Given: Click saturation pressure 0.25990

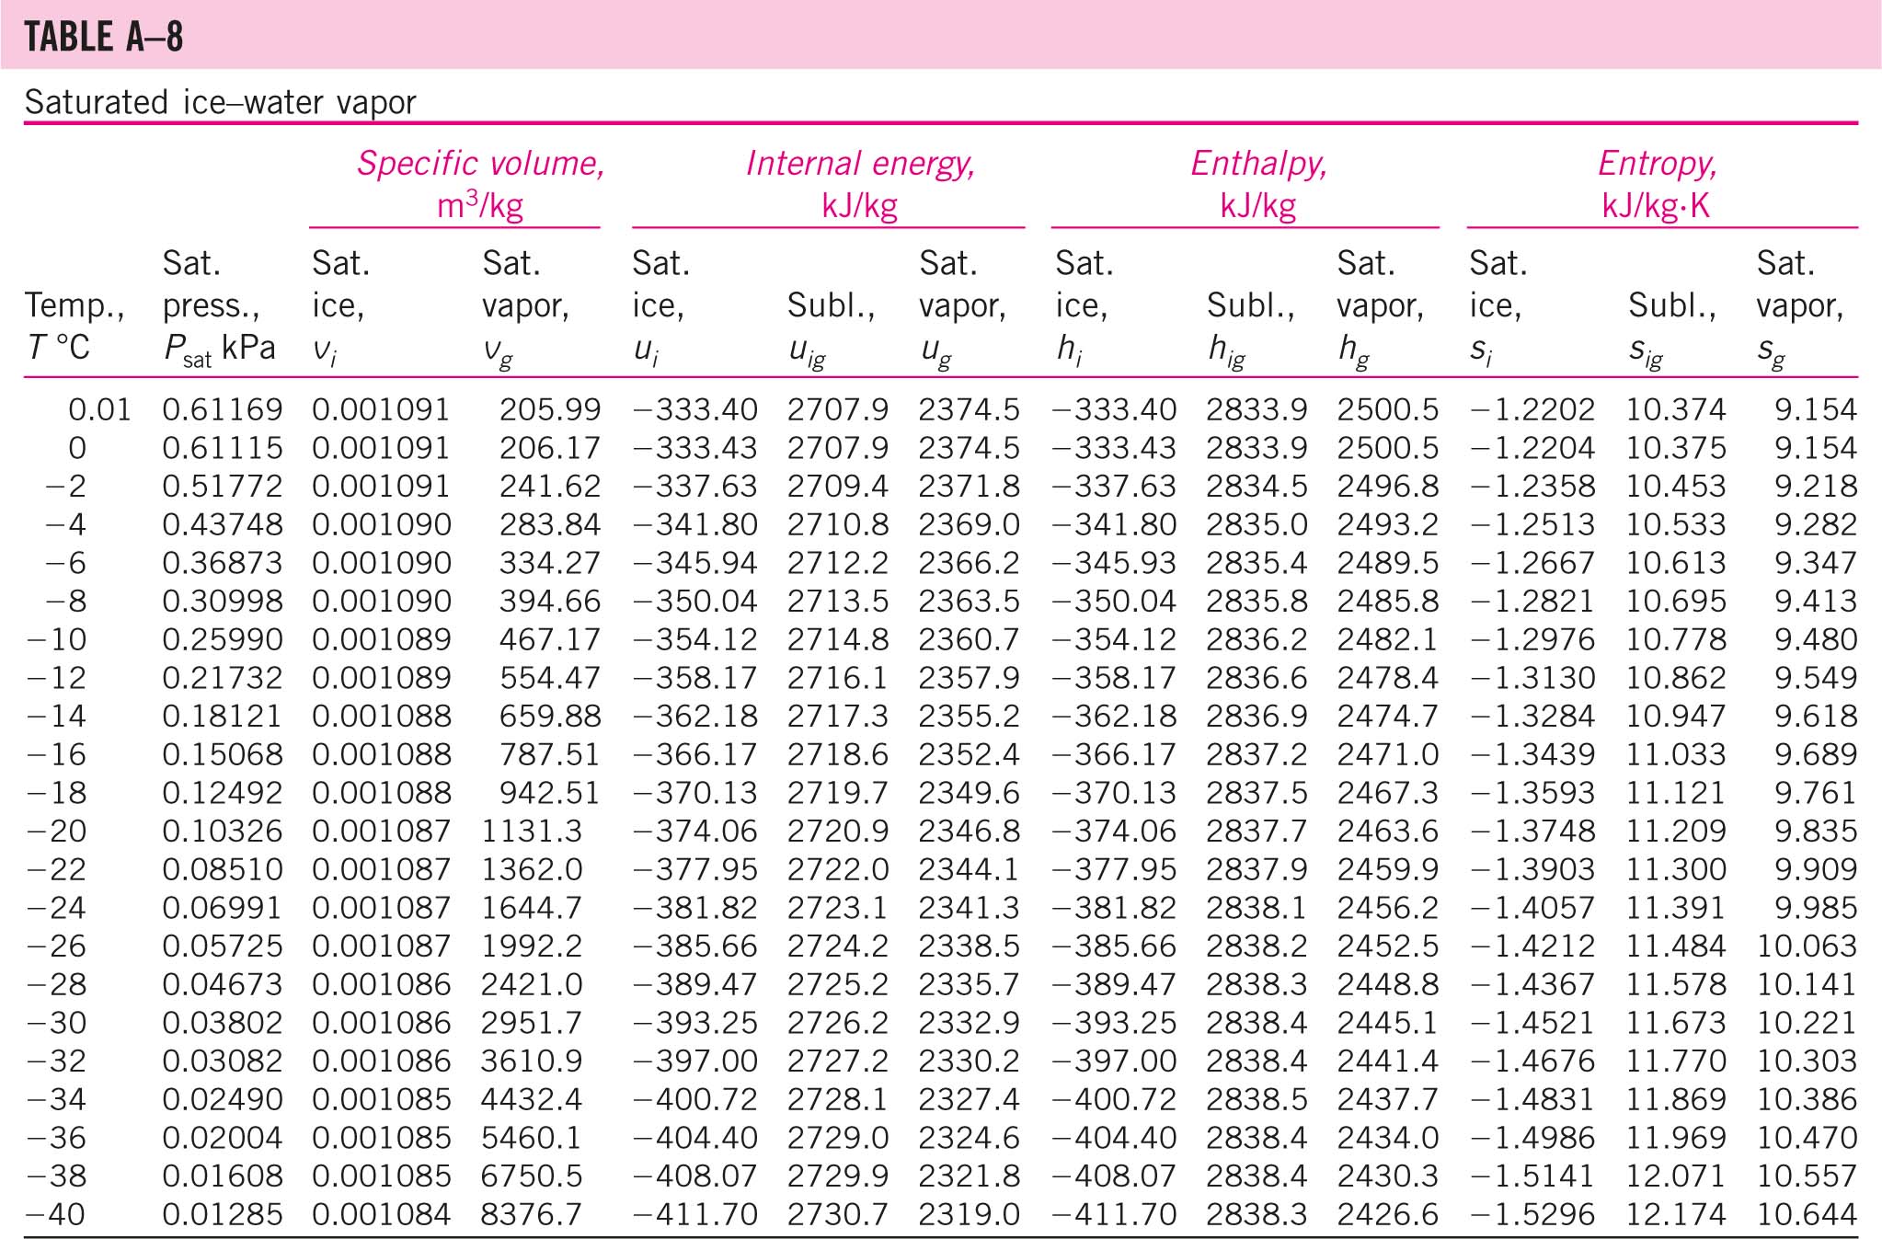Looking at the screenshot, I should (223, 639).
